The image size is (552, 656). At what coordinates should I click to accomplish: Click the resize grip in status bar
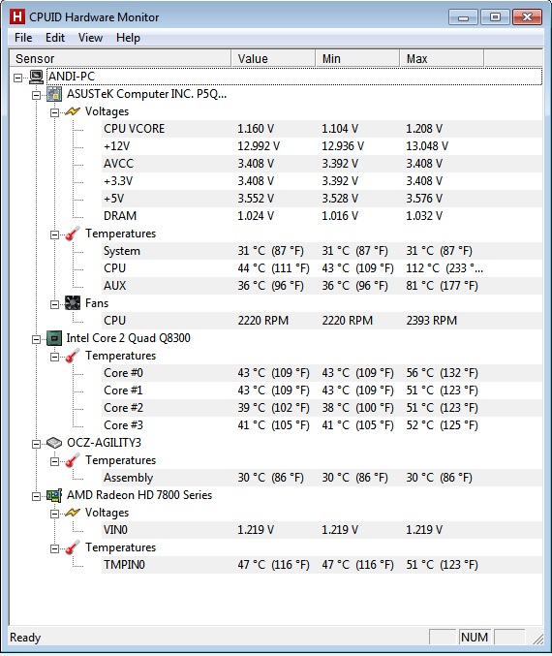tap(537, 639)
